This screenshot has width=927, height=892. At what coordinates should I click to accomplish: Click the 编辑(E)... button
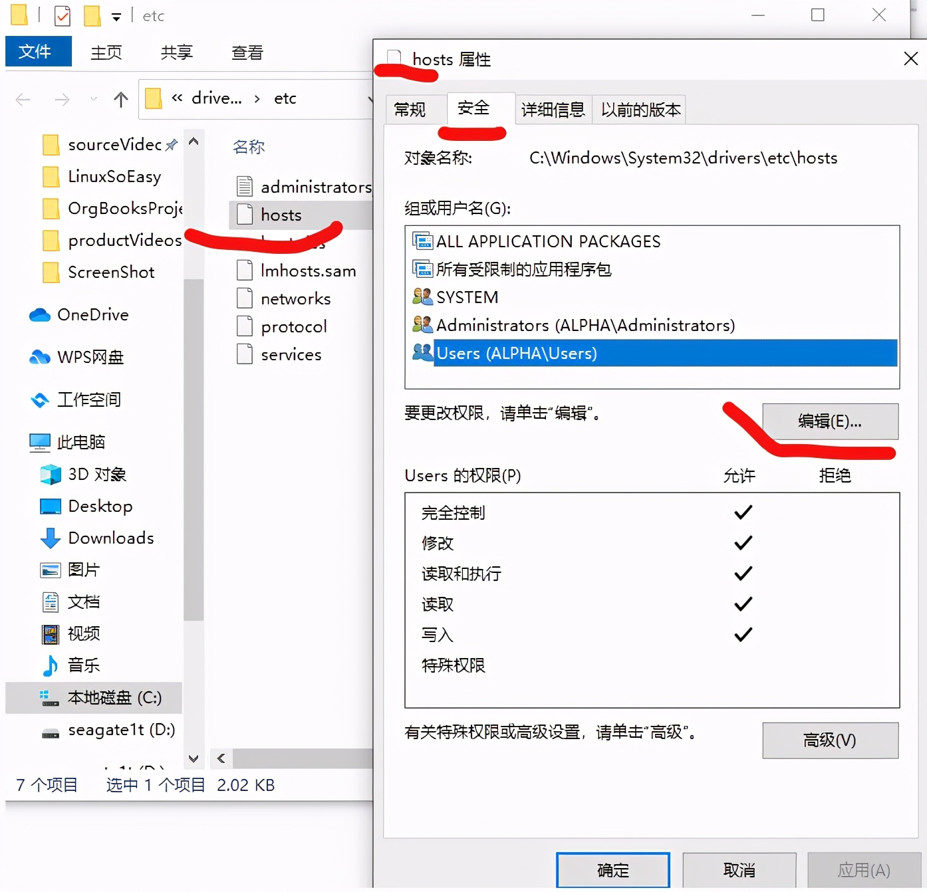point(830,421)
